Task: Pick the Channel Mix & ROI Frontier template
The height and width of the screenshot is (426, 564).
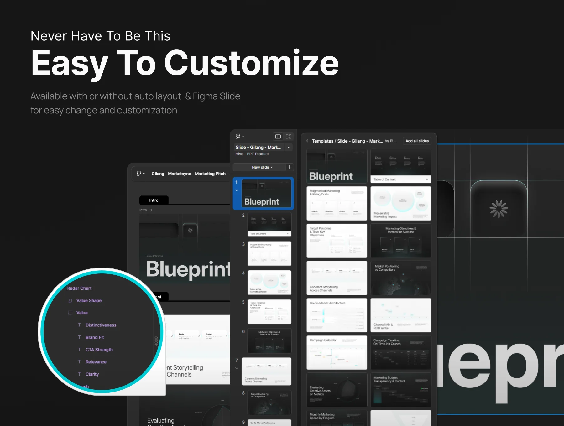Action: [401, 315]
